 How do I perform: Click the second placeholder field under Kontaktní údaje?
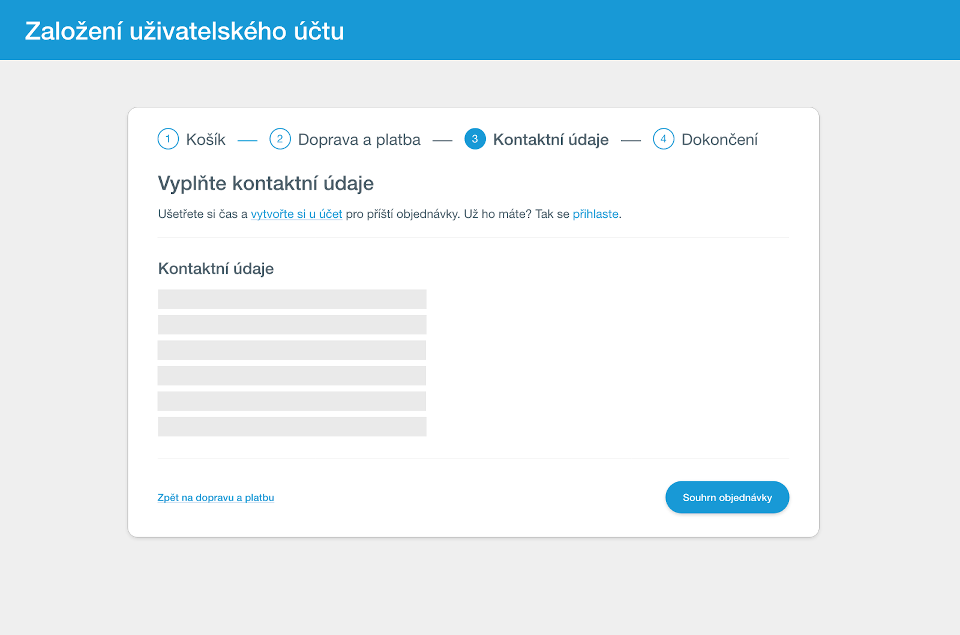point(292,325)
